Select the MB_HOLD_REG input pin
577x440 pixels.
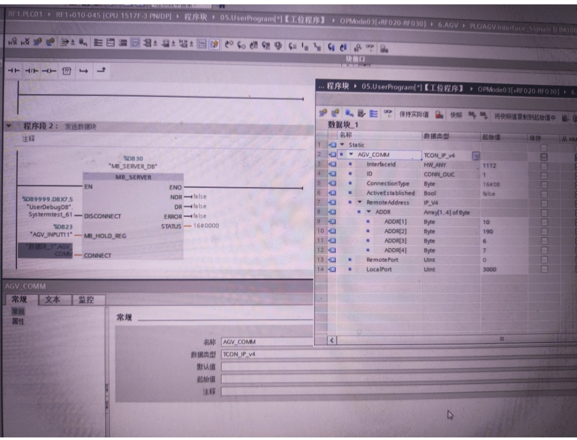(x=105, y=236)
